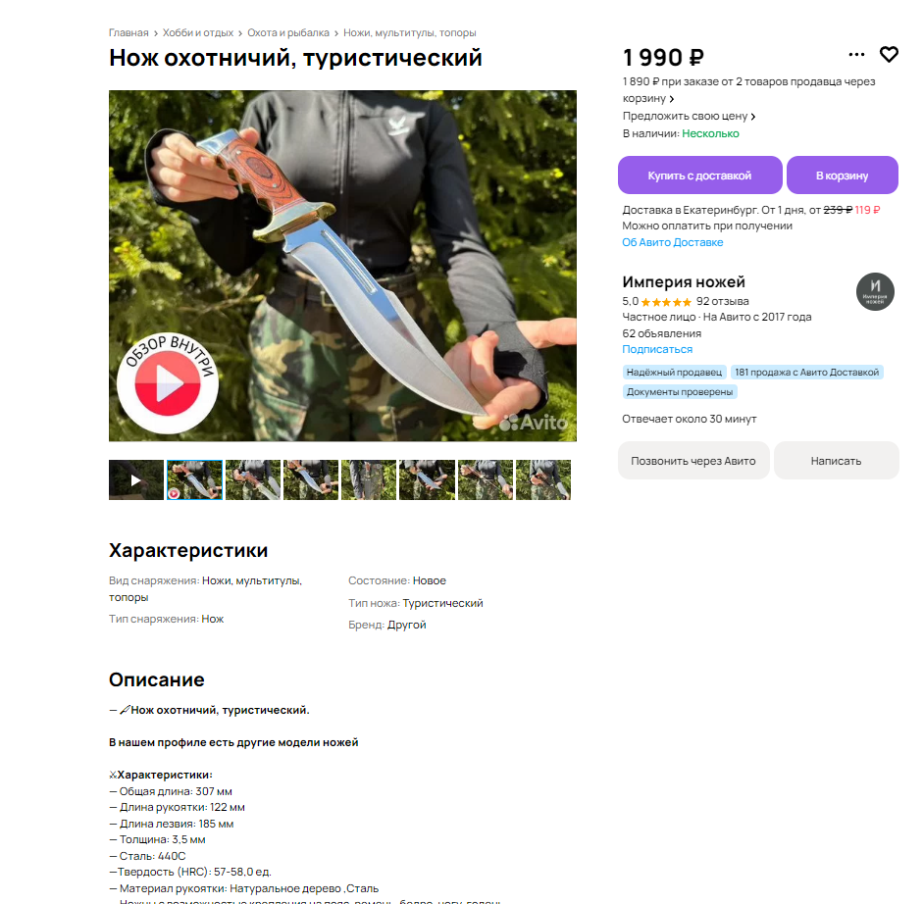Add item via В корзину button
Viewport: 923px width, 904px height.
[x=843, y=175]
